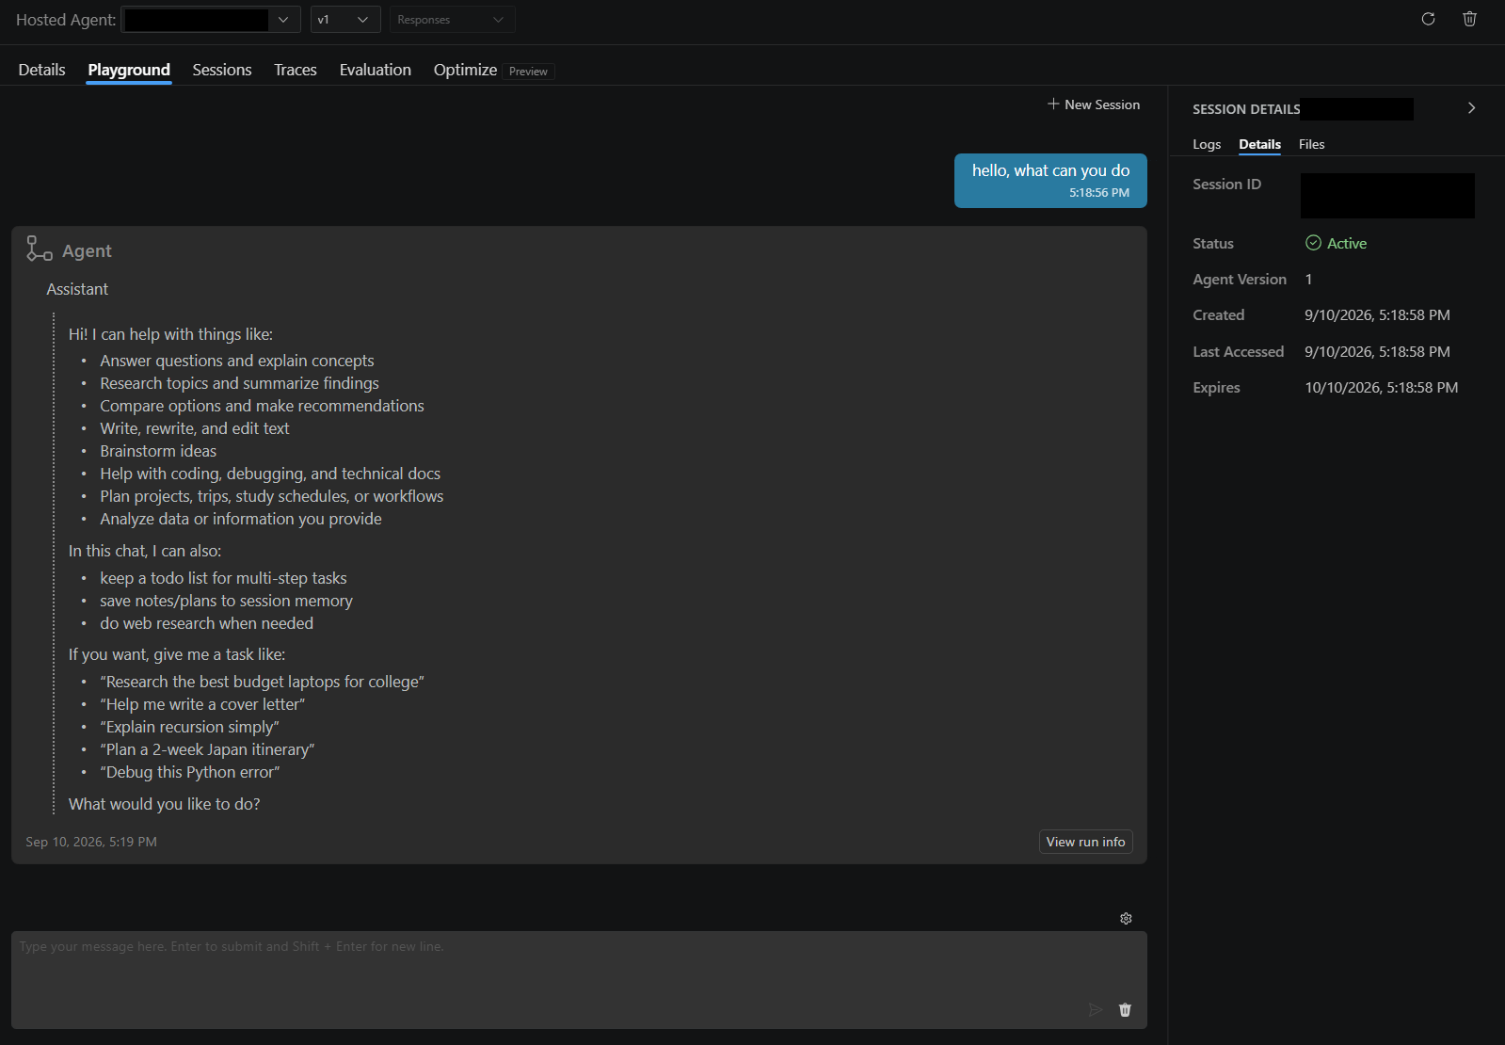This screenshot has height=1045, width=1505.
Task: Show the Logs tab in Session Details
Action: (1207, 144)
